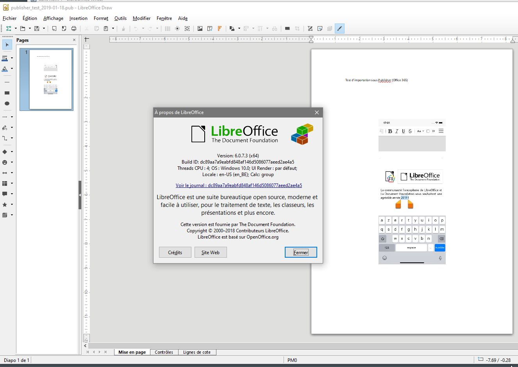
Task: Toggle the grid display icon
Action: click(x=167, y=29)
